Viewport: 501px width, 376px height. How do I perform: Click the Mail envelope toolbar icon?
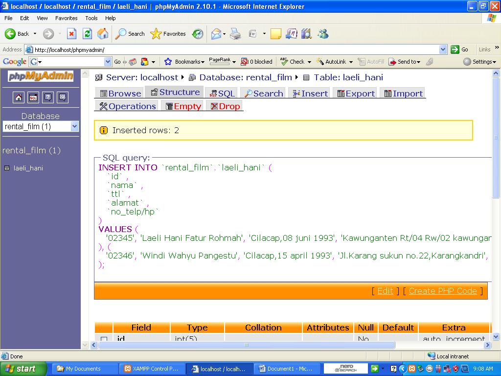[x=216, y=34]
